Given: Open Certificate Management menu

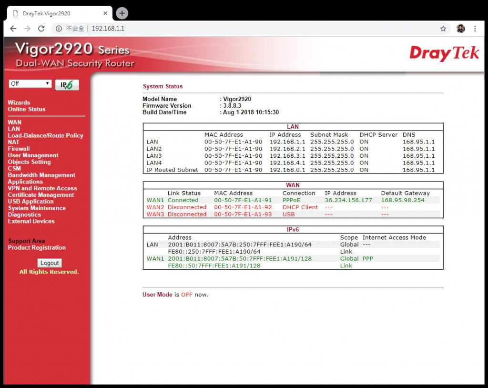Looking at the screenshot, I should [41, 194].
